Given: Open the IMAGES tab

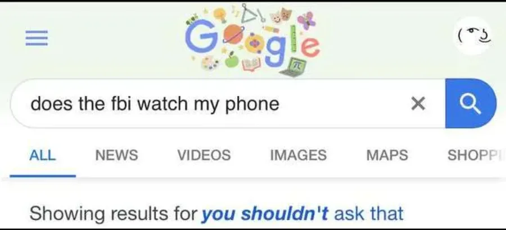Looking at the screenshot, I should 298,155.
